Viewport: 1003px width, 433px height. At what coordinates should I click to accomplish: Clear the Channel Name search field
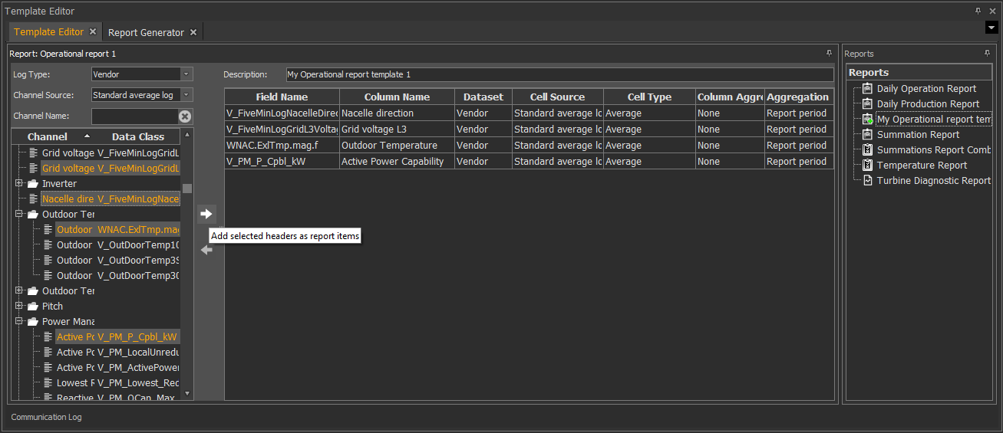pos(185,116)
